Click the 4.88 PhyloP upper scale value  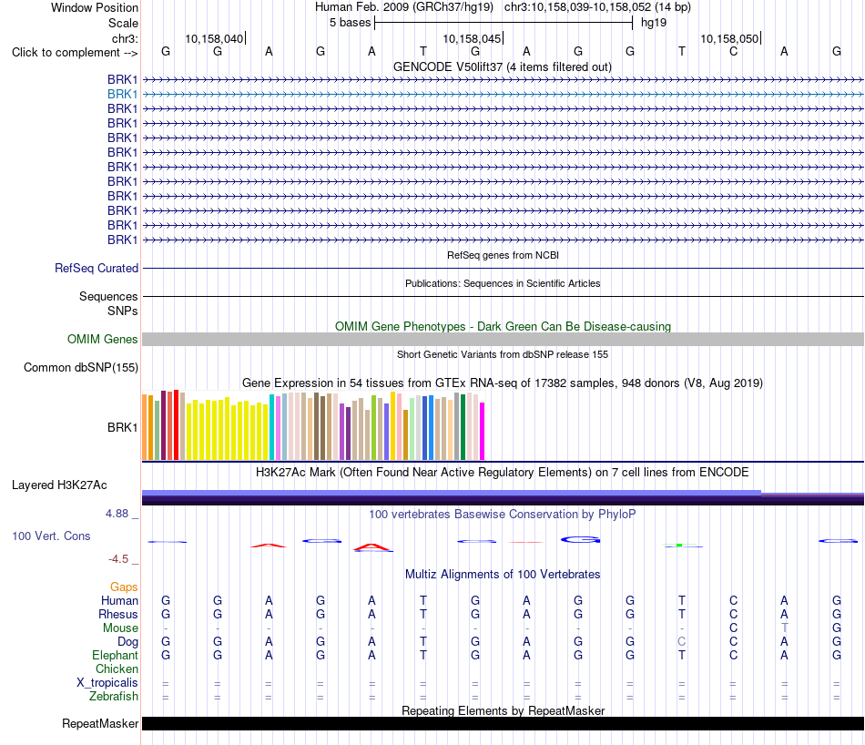[117, 514]
